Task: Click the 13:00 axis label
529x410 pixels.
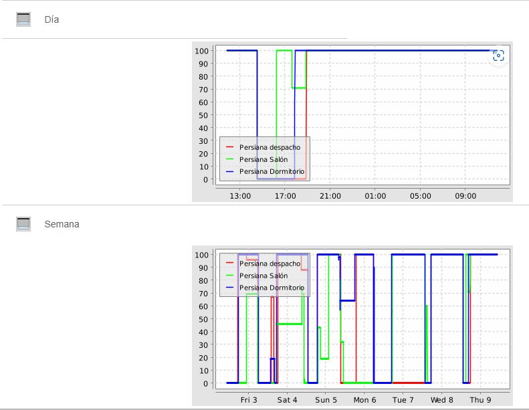Action: tap(240, 196)
